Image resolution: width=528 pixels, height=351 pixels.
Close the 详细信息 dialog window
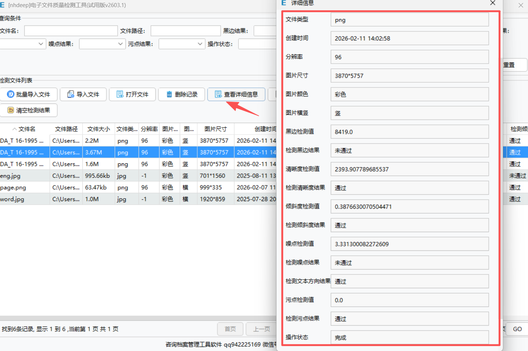pyautogui.click(x=492, y=3)
